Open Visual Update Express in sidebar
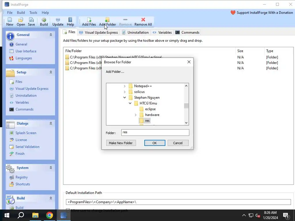 (x=32, y=89)
